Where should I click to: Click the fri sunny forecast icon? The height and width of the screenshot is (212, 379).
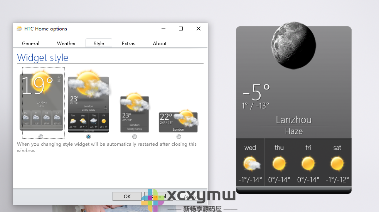308,163
